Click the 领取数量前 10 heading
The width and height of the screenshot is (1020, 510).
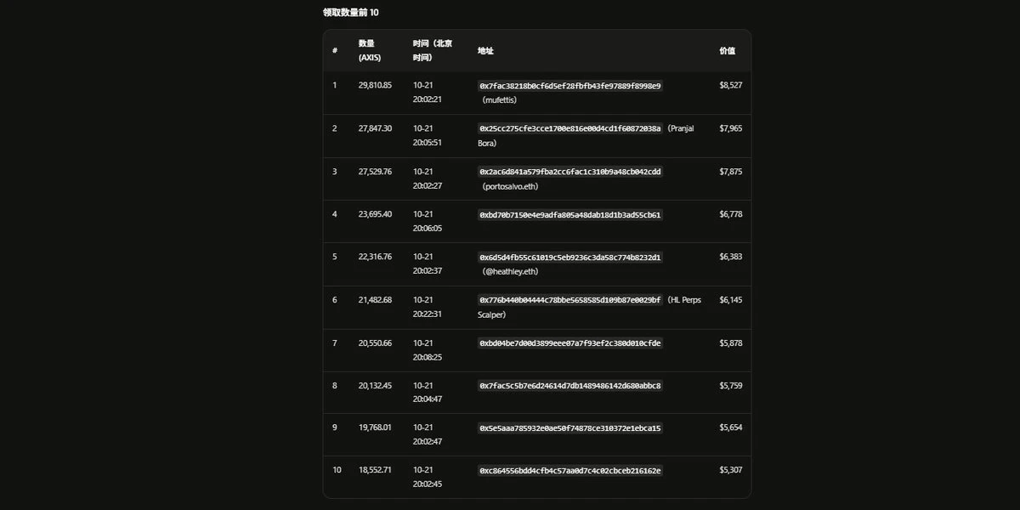351,13
